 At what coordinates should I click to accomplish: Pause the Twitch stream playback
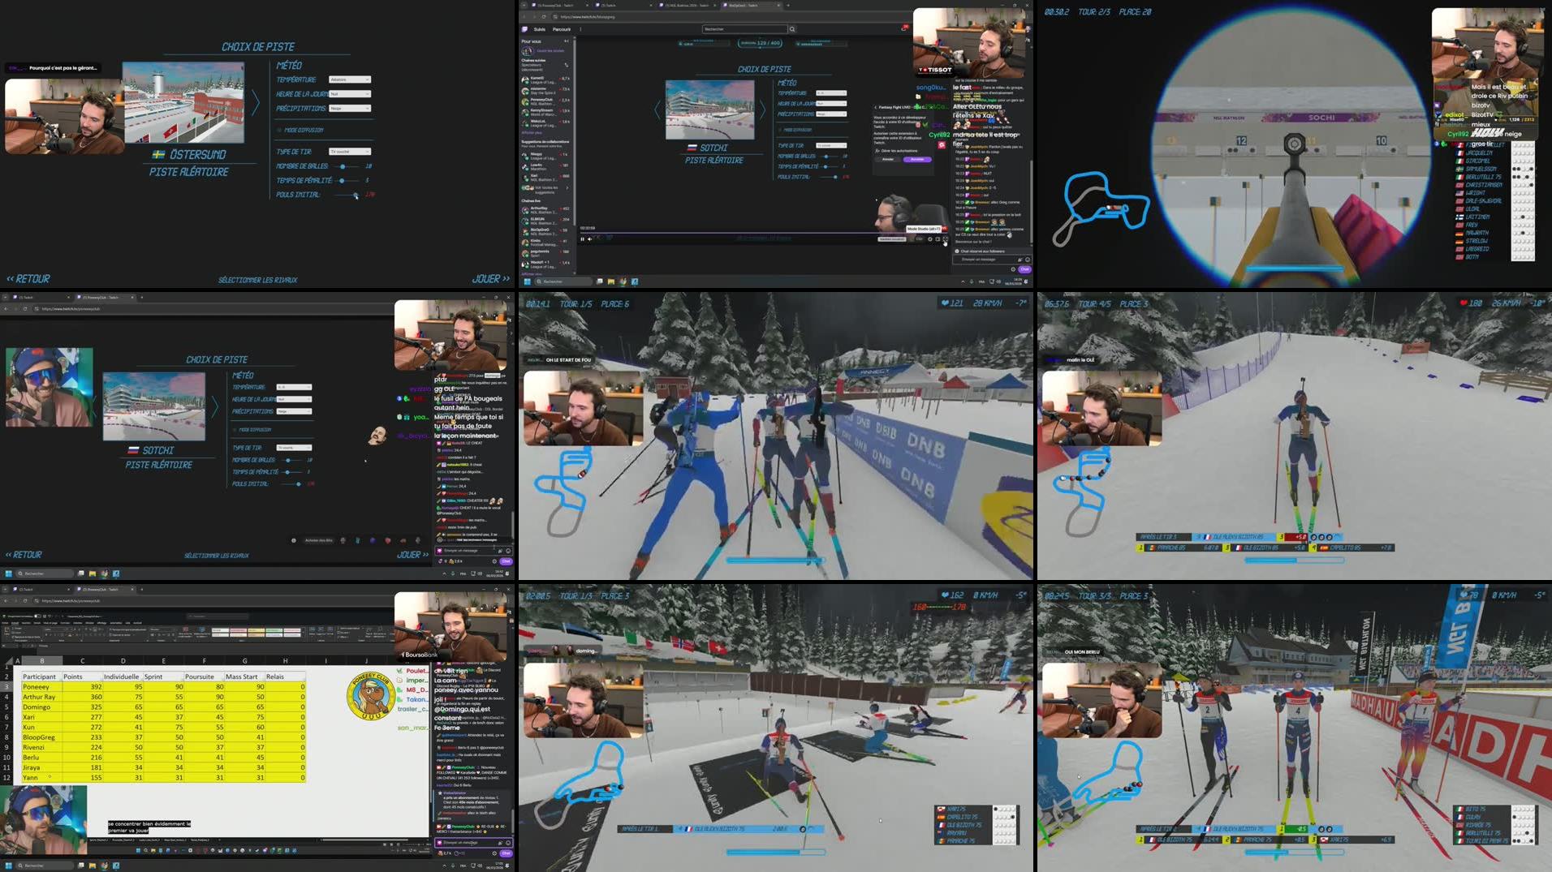click(582, 239)
